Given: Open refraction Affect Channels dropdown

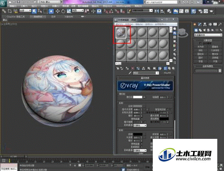Looking at the screenshot, I should click(140, 150).
